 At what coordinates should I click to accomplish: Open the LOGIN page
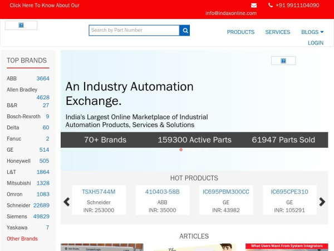[x=316, y=43]
